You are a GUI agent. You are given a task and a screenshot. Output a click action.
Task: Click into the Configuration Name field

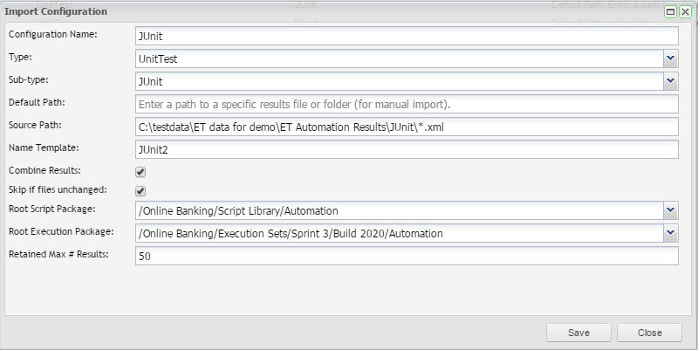(x=407, y=36)
